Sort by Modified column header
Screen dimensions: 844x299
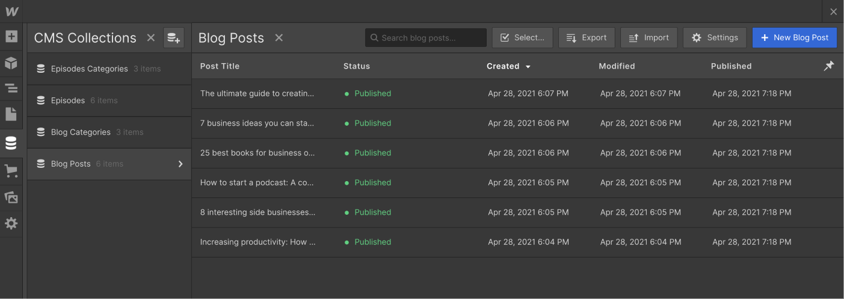point(617,66)
